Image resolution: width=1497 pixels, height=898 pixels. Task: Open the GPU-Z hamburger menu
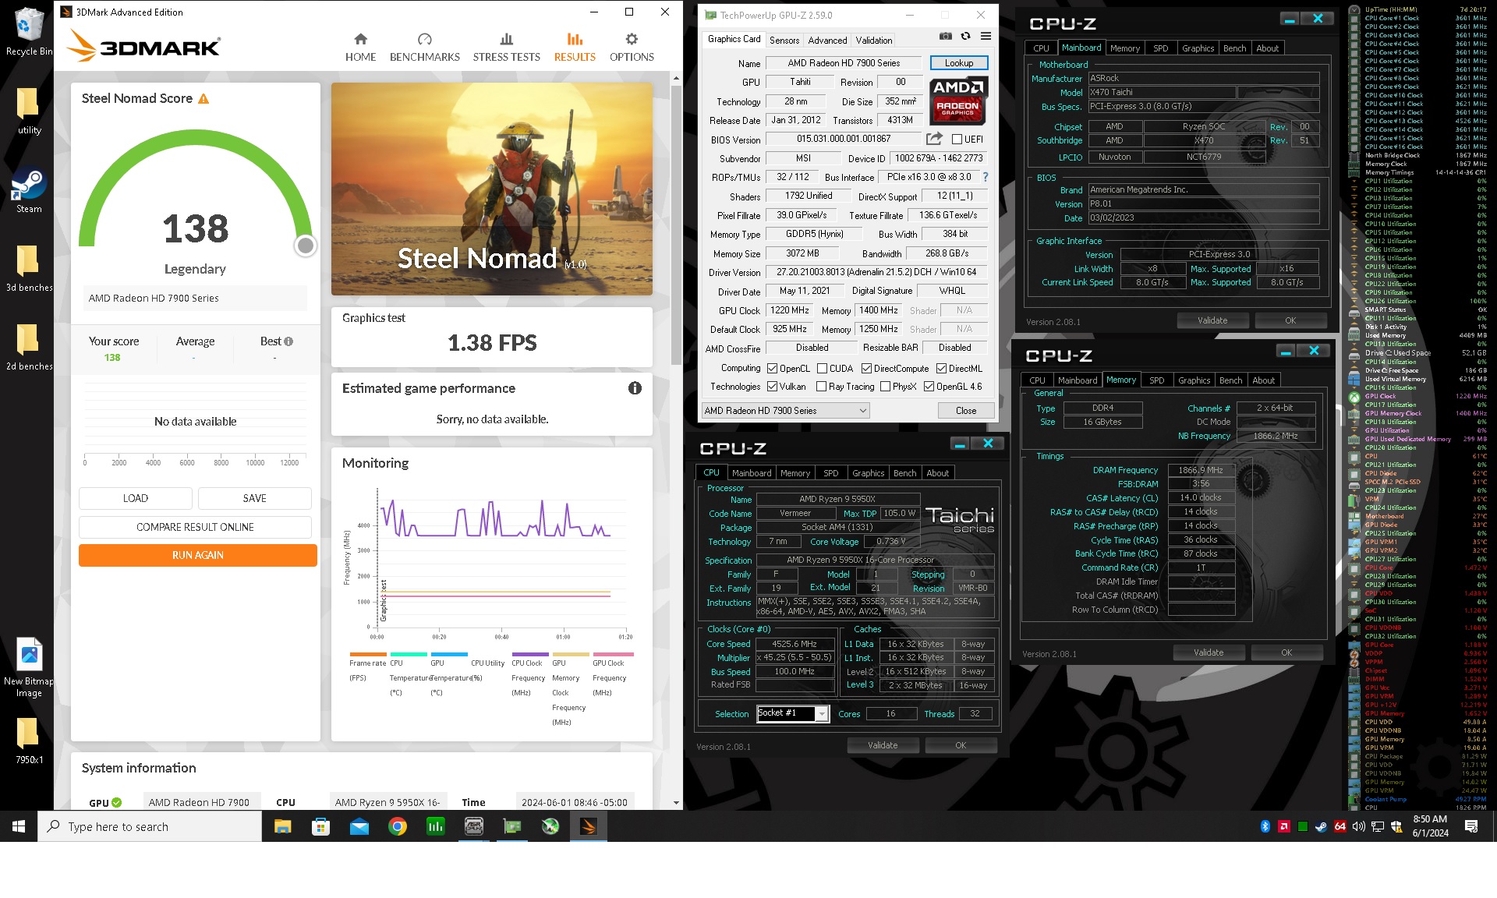click(x=986, y=37)
